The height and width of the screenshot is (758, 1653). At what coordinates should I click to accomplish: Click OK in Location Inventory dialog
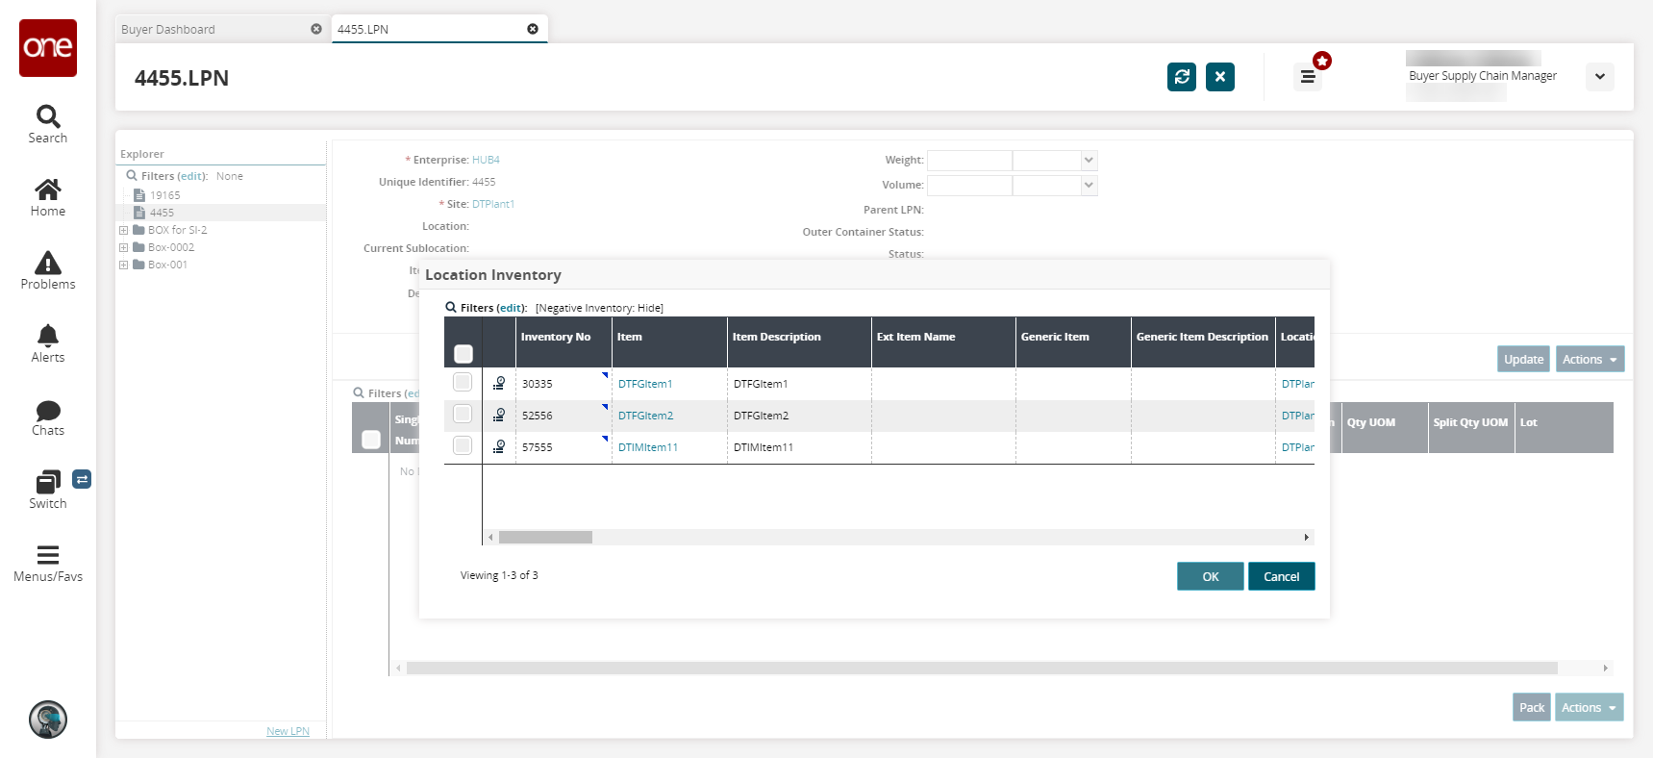point(1210,576)
